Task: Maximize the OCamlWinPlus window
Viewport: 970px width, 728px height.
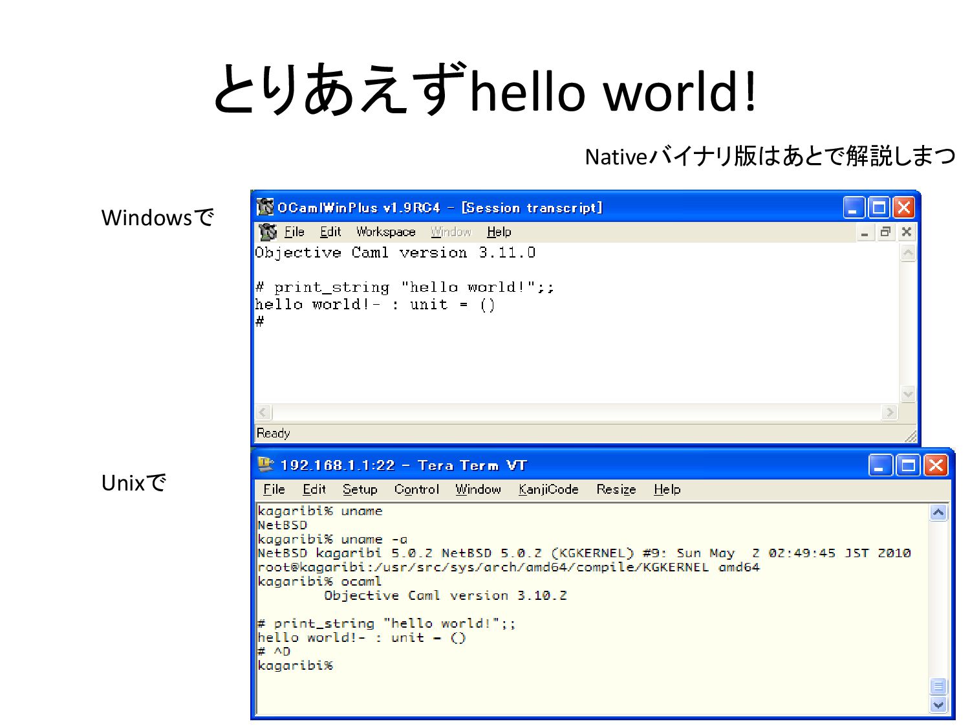Action: (x=879, y=208)
